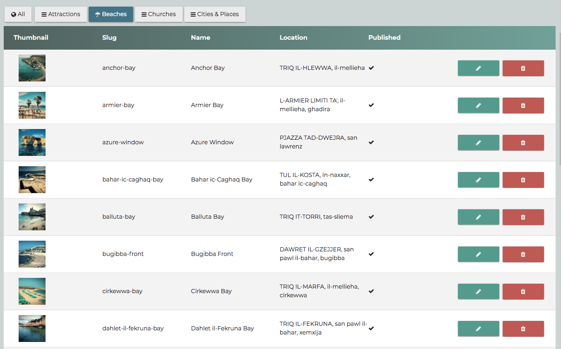This screenshot has height=349, width=561.
Task: Click the published checkmark for Azure Window
Action: click(x=371, y=142)
